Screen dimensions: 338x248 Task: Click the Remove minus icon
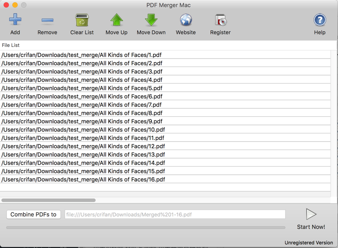(x=47, y=20)
